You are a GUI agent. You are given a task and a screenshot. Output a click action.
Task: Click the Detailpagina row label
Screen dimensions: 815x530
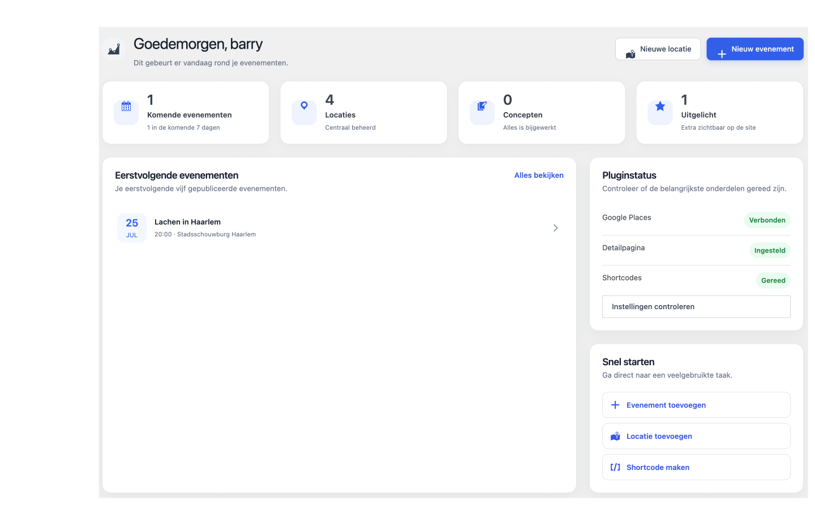pyautogui.click(x=623, y=248)
